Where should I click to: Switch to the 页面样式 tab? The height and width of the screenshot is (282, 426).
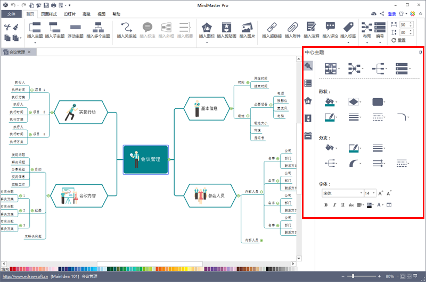49,14
